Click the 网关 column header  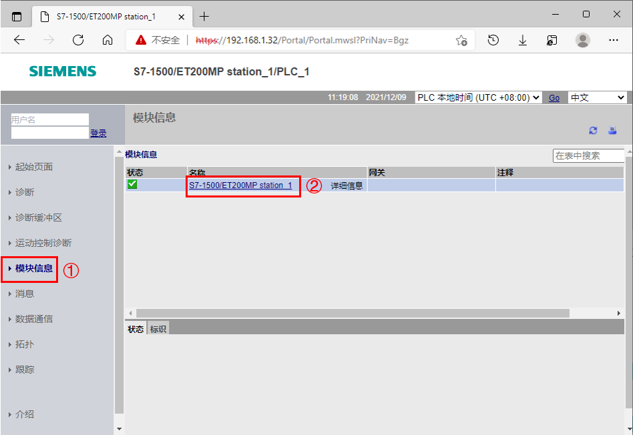point(431,172)
